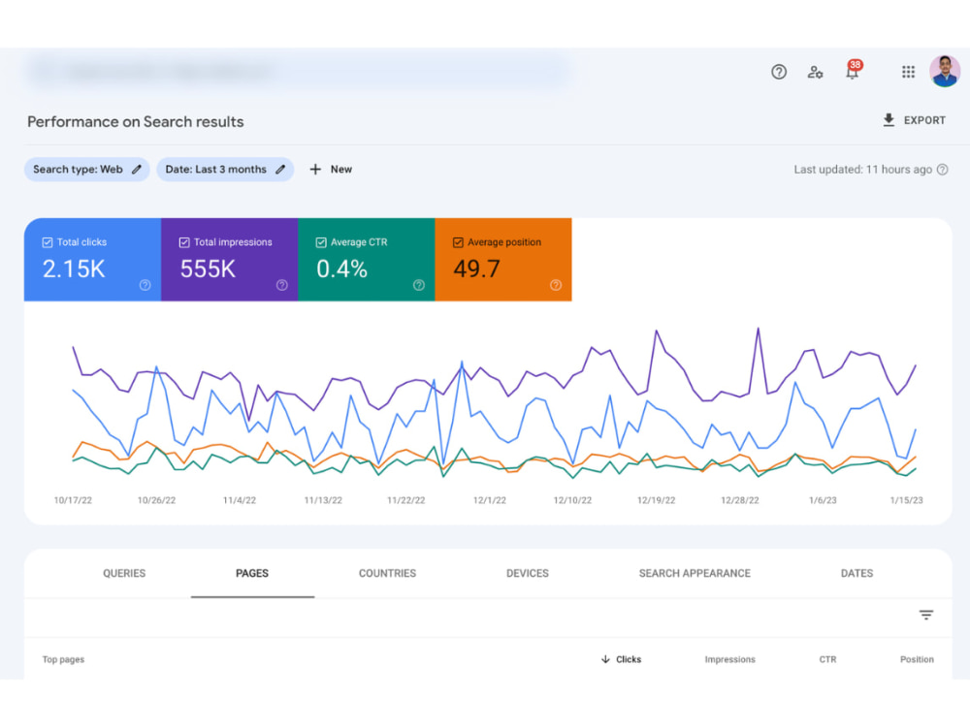Click the Top pages column header
This screenshot has width=970, height=727.
pyautogui.click(x=63, y=659)
